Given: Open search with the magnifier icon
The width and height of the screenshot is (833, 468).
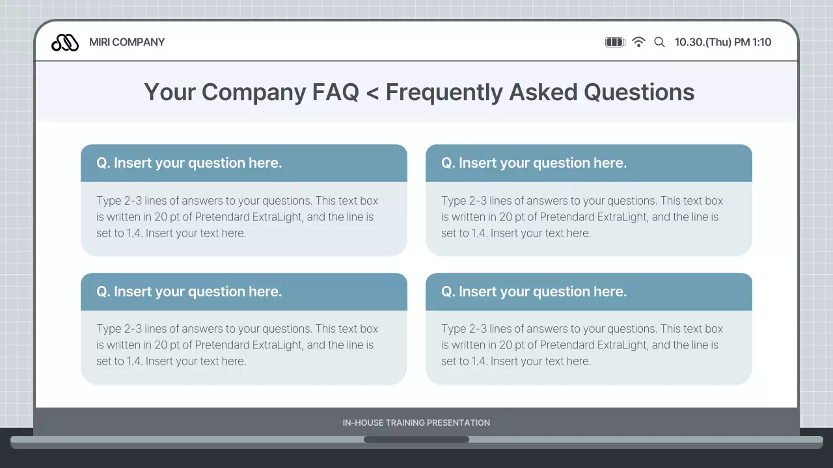Looking at the screenshot, I should 659,42.
